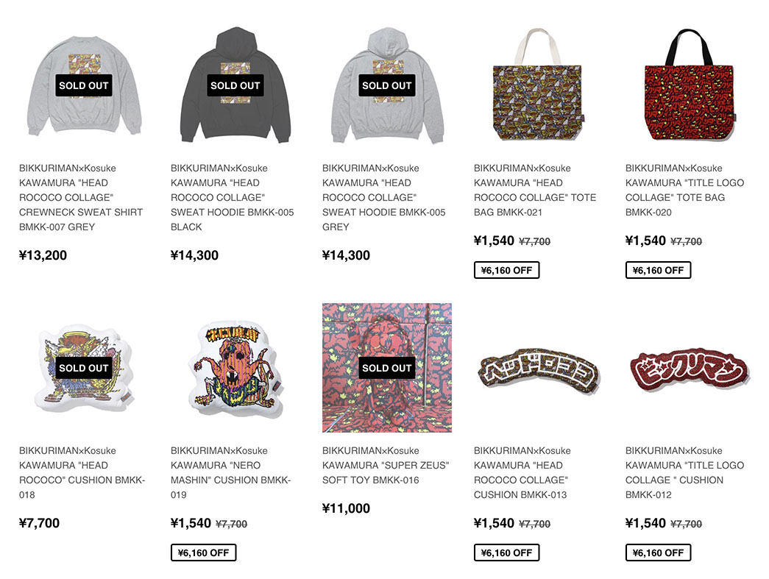Open the grey sweat hoodie BMKK-005 product image
Viewport: 769px width, 579px height.
pos(387,85)
